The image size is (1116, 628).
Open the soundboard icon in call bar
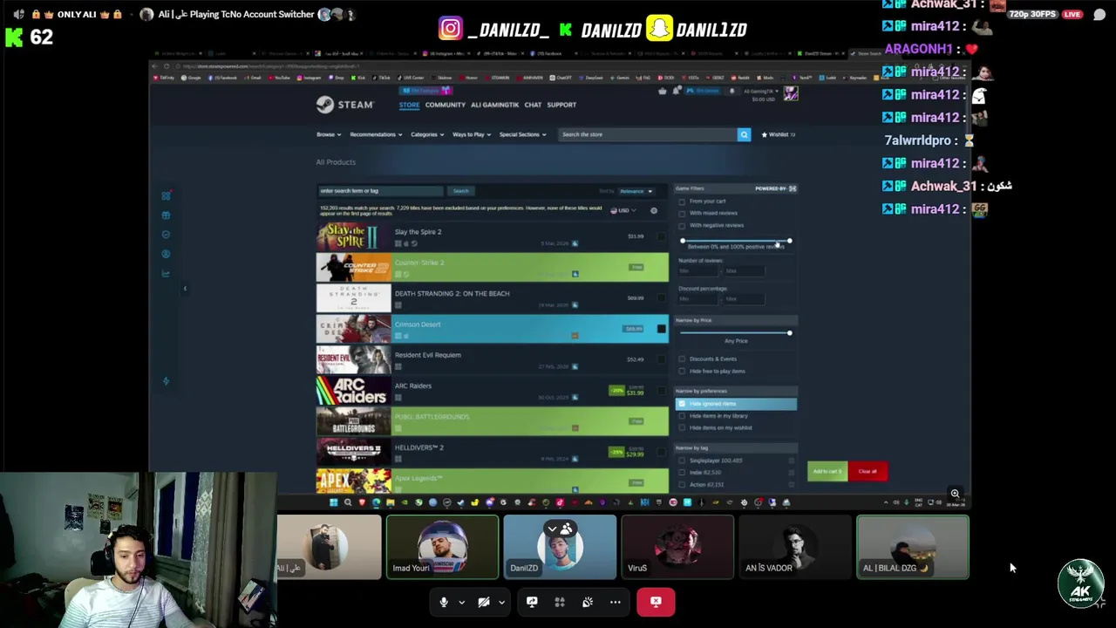coord(588,602)
